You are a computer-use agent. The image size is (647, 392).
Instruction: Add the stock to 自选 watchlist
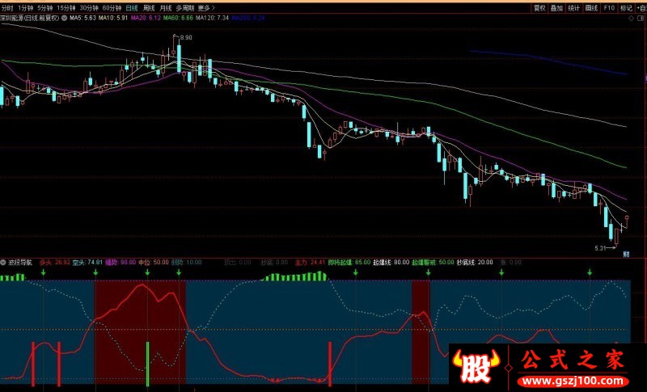click(x=641, y=8)
